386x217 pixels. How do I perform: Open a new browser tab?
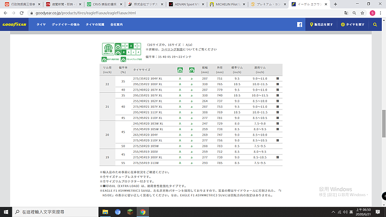pyautogui.click(x=335, y=4)
